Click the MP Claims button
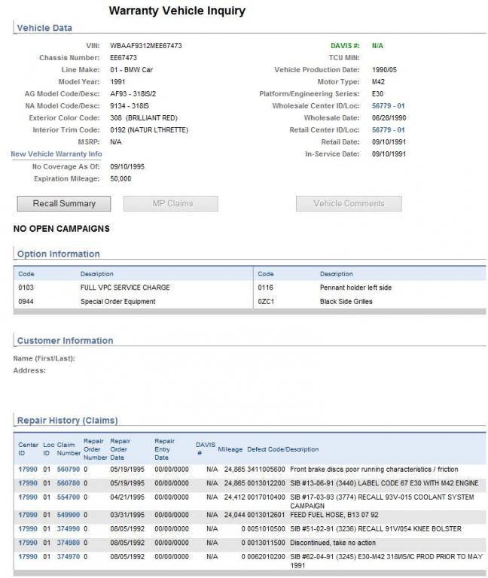The width and height of the screenshot is (488, 578). pyautogui.click(x=172, y=203)
